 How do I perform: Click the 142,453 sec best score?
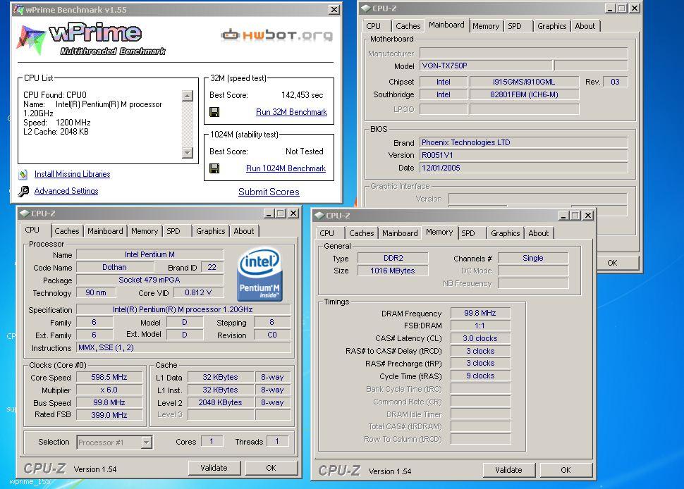click(302, 95)
